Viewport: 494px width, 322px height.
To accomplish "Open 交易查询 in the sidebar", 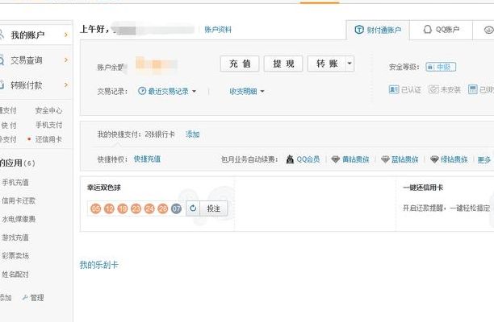I will [x=27, y=60].
